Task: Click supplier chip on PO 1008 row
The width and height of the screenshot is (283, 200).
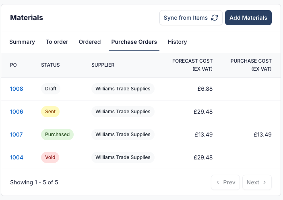Action: pyautogui.click(x=123, y=89)
